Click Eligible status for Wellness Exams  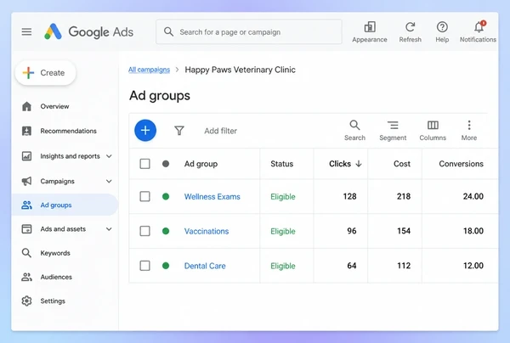[283, 196]
